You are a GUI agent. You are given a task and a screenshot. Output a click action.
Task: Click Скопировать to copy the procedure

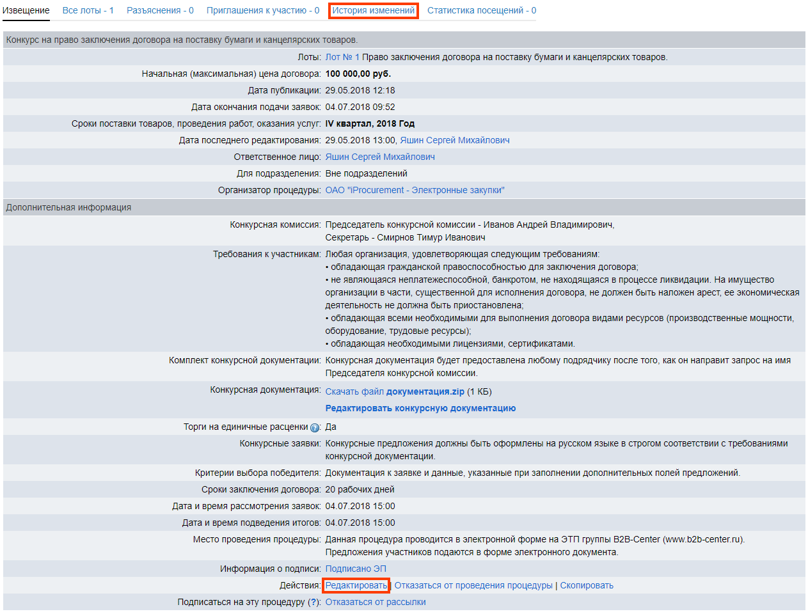586,585
